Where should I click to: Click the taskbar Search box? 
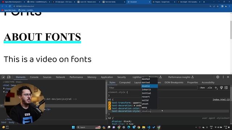coord(89,127)
